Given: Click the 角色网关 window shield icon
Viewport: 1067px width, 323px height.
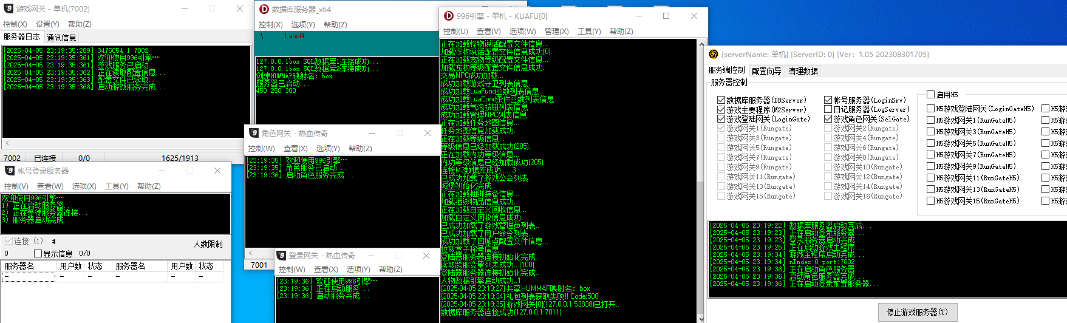Looking at the screenshot, I should point(254,133).
